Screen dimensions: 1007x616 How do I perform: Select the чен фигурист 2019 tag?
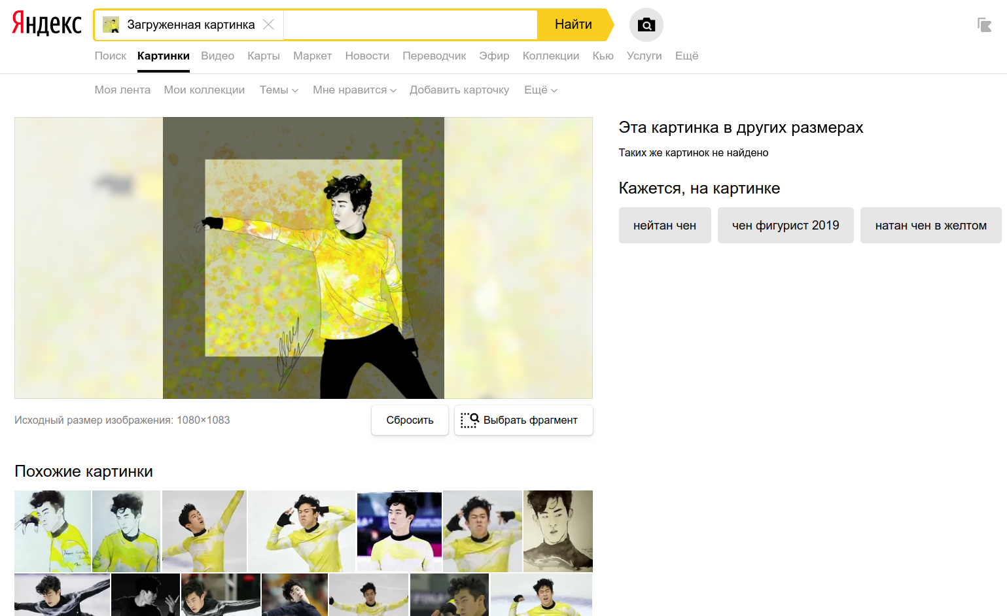785,226
